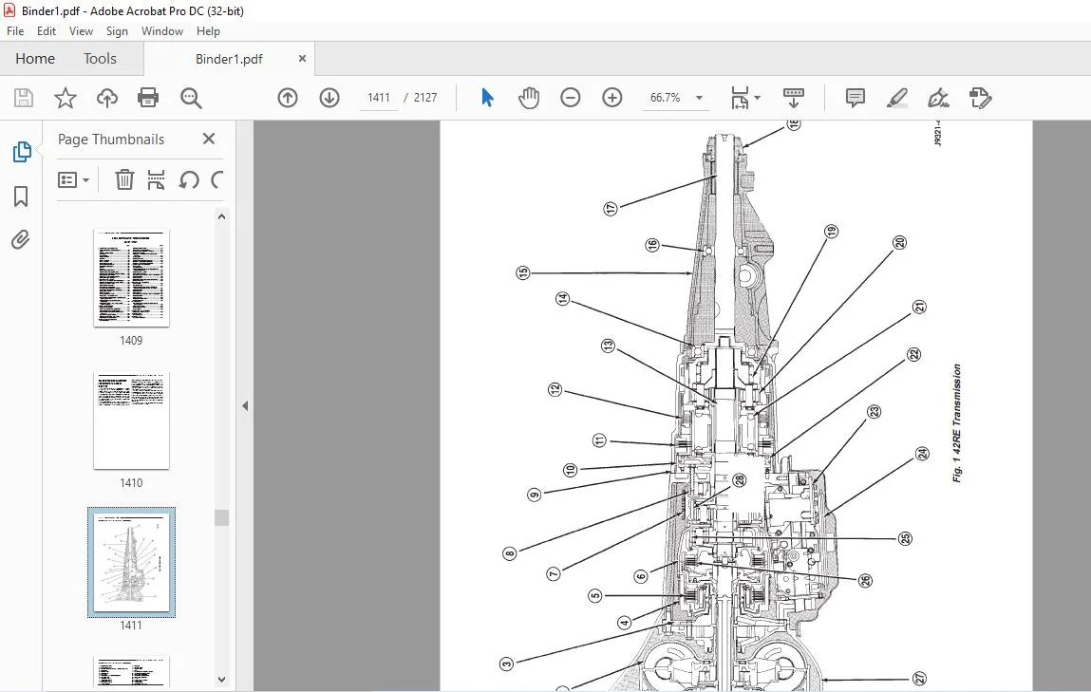Toggle the Page Thumbnails panel icon
This screenshot has width=1091, height=692.
point(22,152)
